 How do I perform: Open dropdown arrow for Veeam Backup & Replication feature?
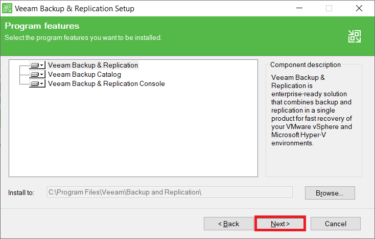42,66
